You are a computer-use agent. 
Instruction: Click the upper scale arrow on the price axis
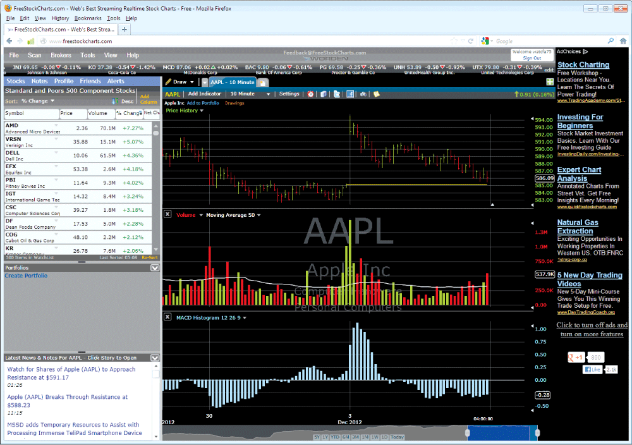click(532, 119)
